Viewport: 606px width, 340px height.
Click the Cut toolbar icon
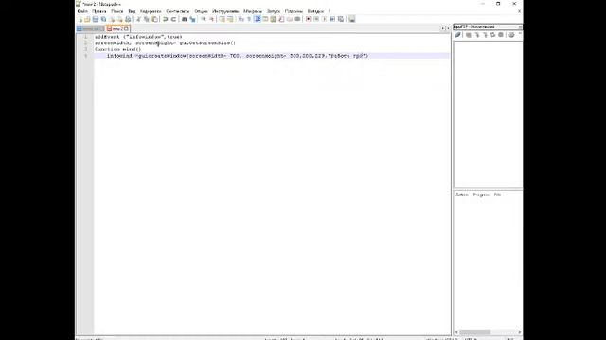[x=139, y=19]
